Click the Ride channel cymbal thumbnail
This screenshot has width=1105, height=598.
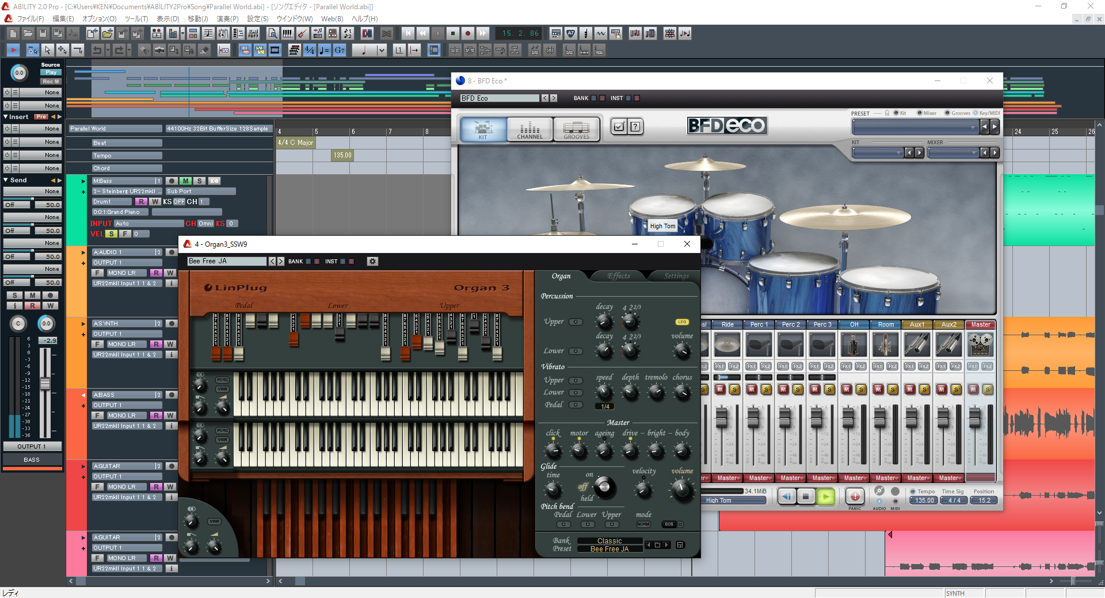tap(727, 345)
